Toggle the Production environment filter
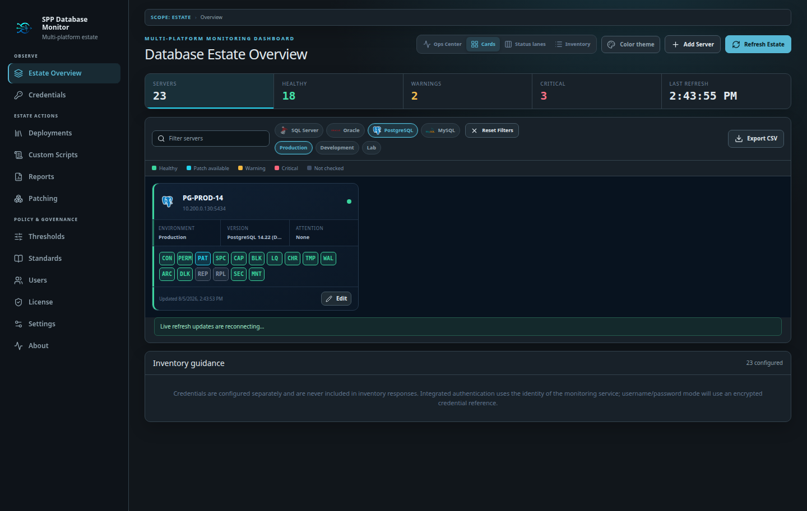 tap(294, 148)
